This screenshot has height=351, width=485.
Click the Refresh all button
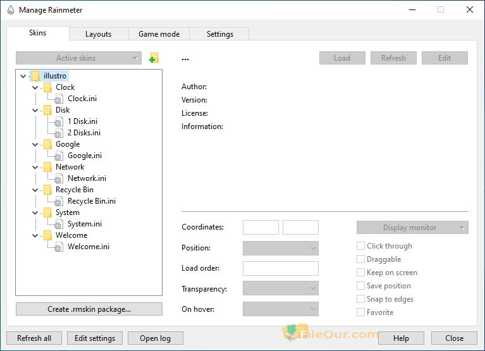[x=34, y=338]
